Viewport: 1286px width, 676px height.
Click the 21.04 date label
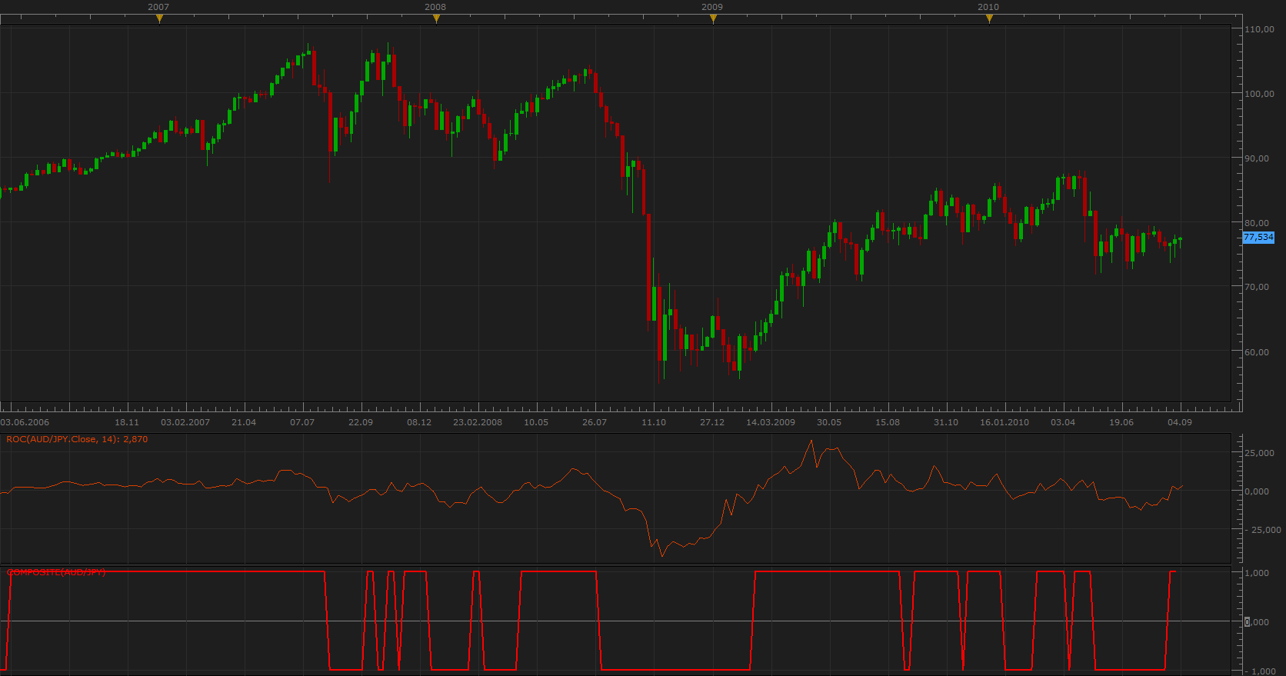click(x=244, y=422)
